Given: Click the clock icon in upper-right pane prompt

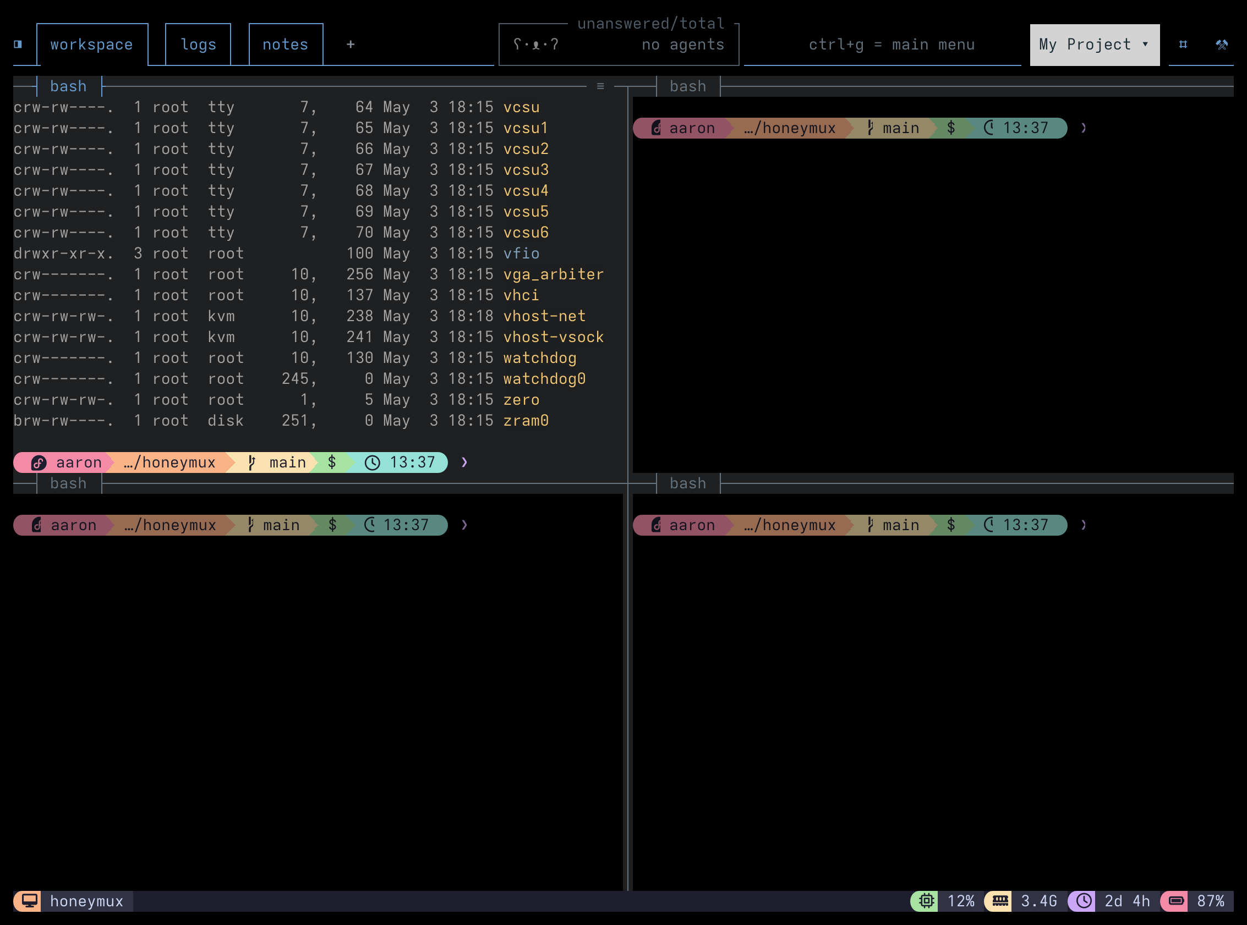Looking at the screenshot, I should (989, 128).
